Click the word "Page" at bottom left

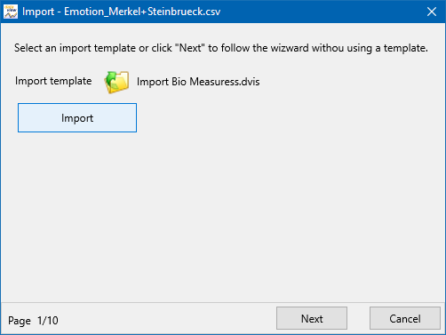click(x=20, y=321)
